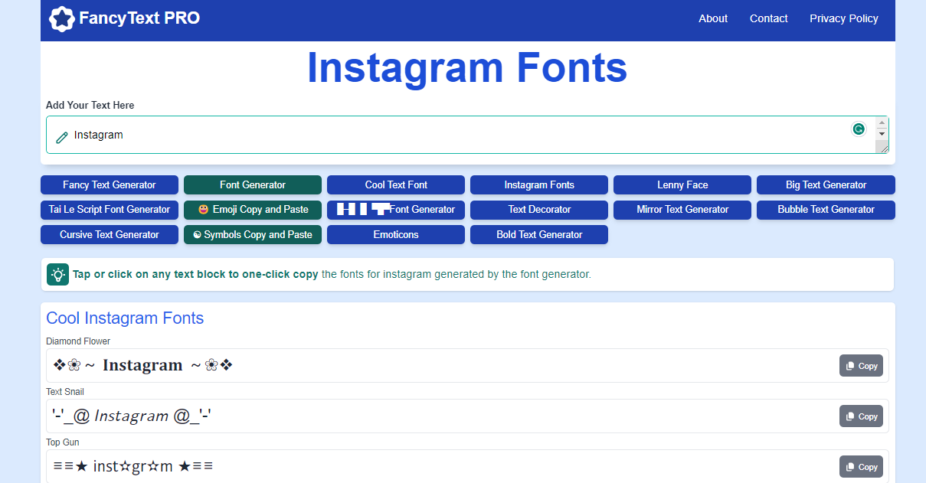The height and width of the screenshot is (483, 926).
Task: Open the Contact page
Action: [768, 18]
